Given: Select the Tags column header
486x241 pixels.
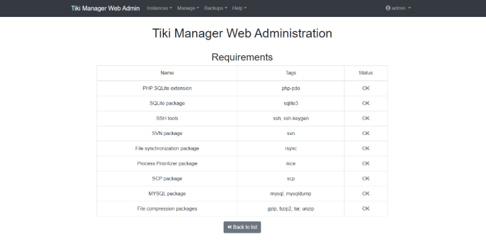Looking at the screenshot, I should point(291,73).
